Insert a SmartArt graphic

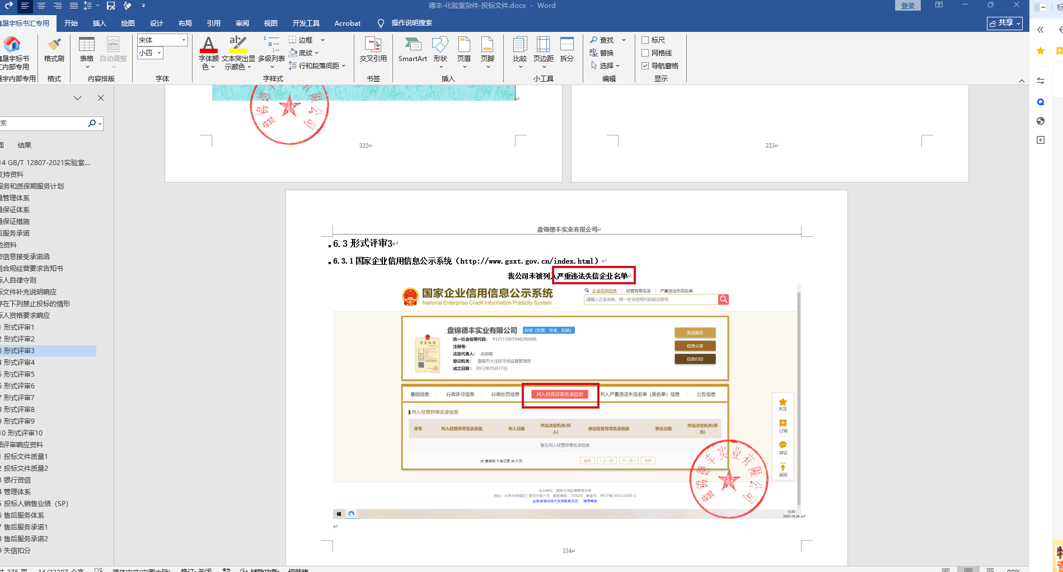click(413, 50)
